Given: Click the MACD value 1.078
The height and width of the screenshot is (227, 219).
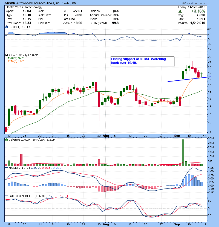Looking at the screenshot, I should point(35,168).
